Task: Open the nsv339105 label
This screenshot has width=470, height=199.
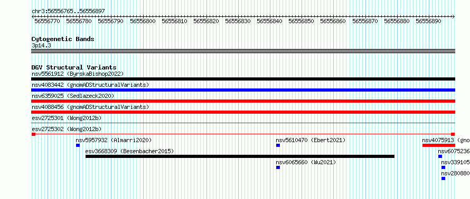Action: click(455, 162)
